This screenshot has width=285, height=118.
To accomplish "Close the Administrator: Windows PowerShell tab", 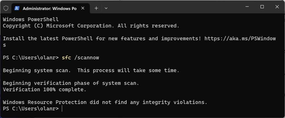I will [83, 8].
